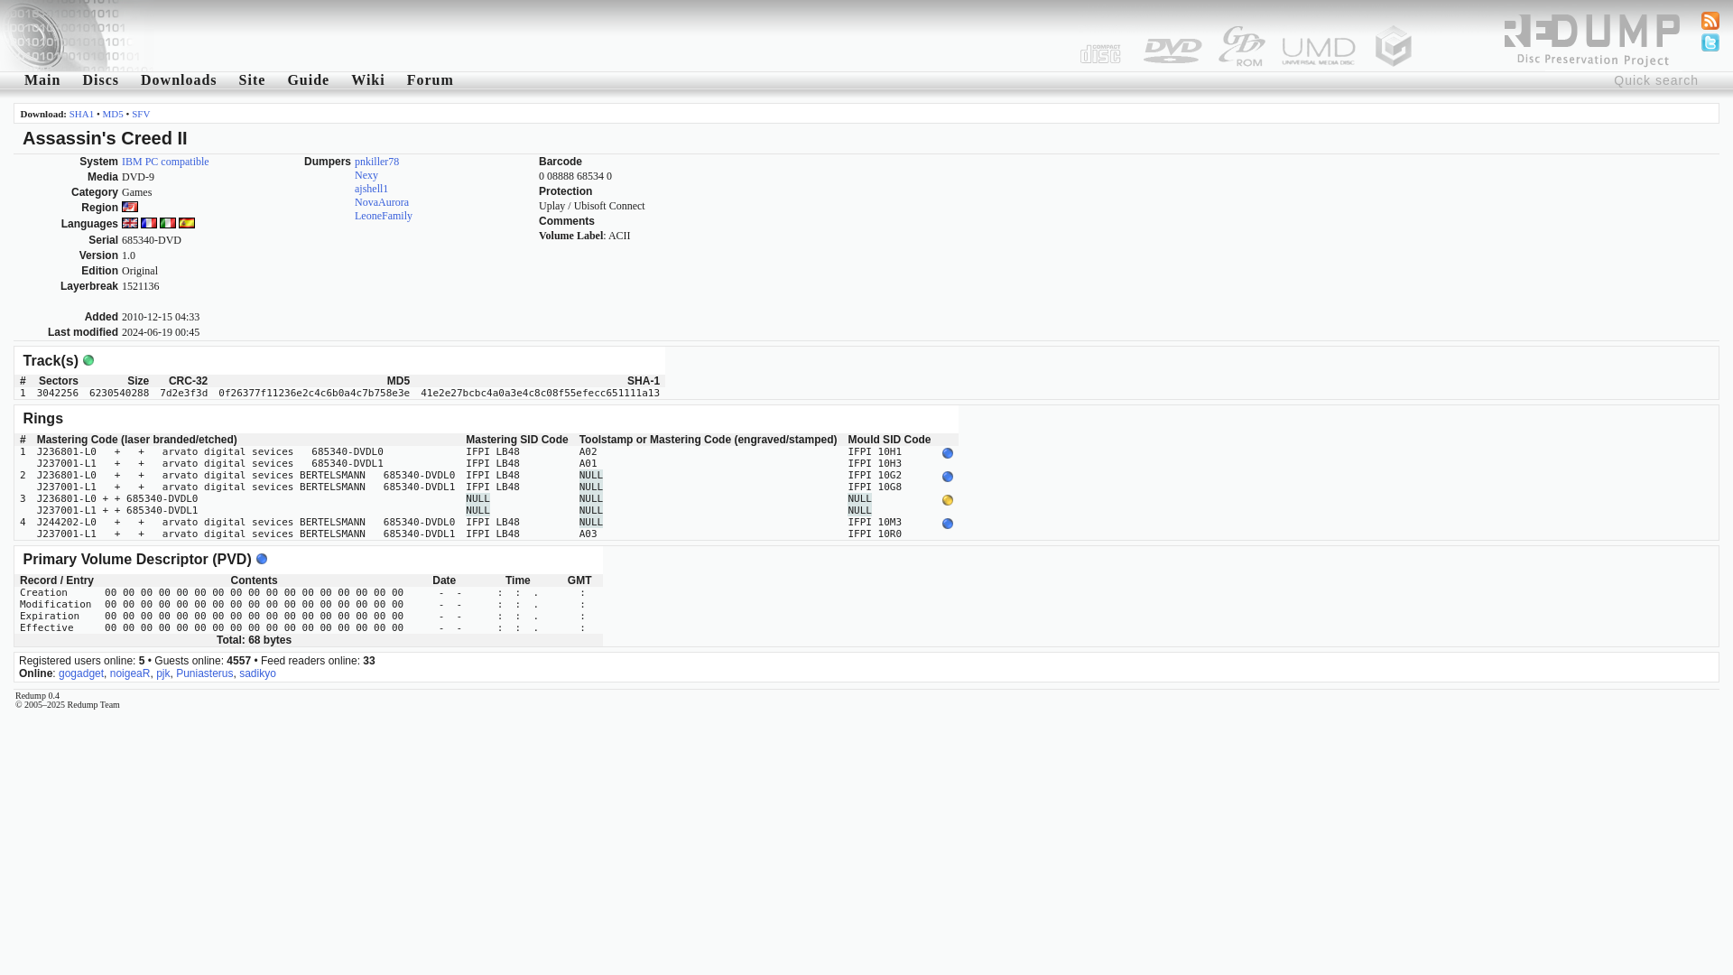
Task: Select the mastering code J244202-L0 row
Action: tap(246, 522)
